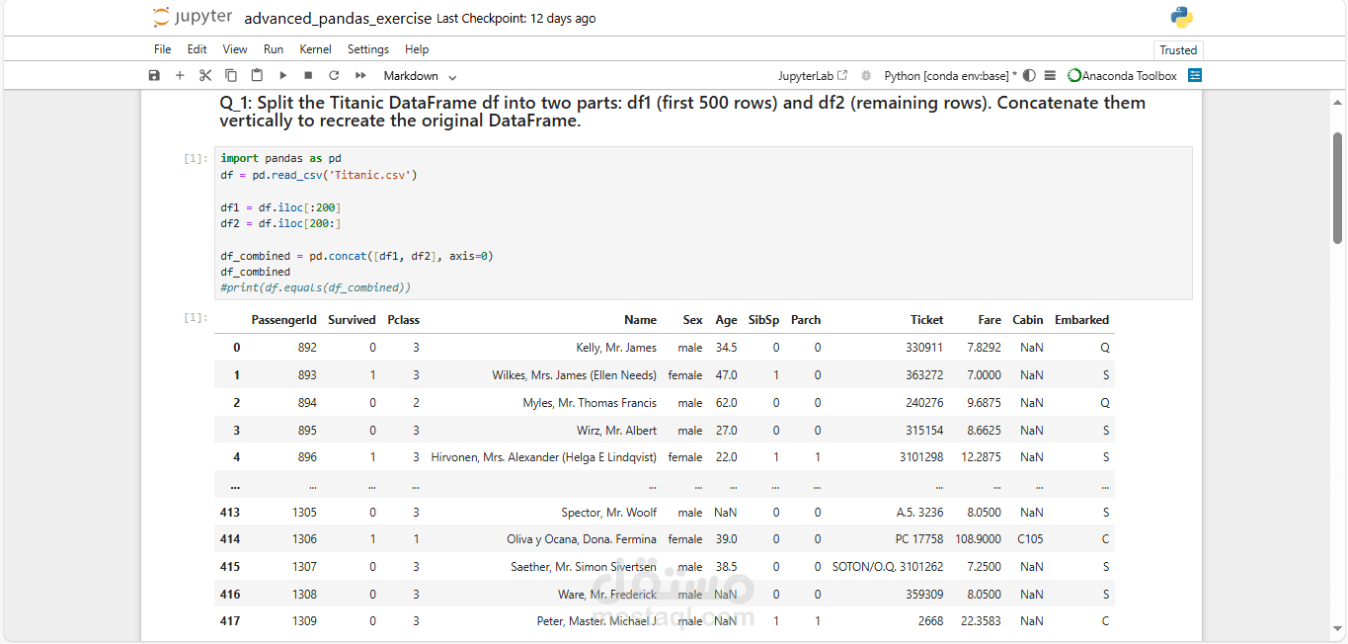Copy the selected cell

(231, 76)
